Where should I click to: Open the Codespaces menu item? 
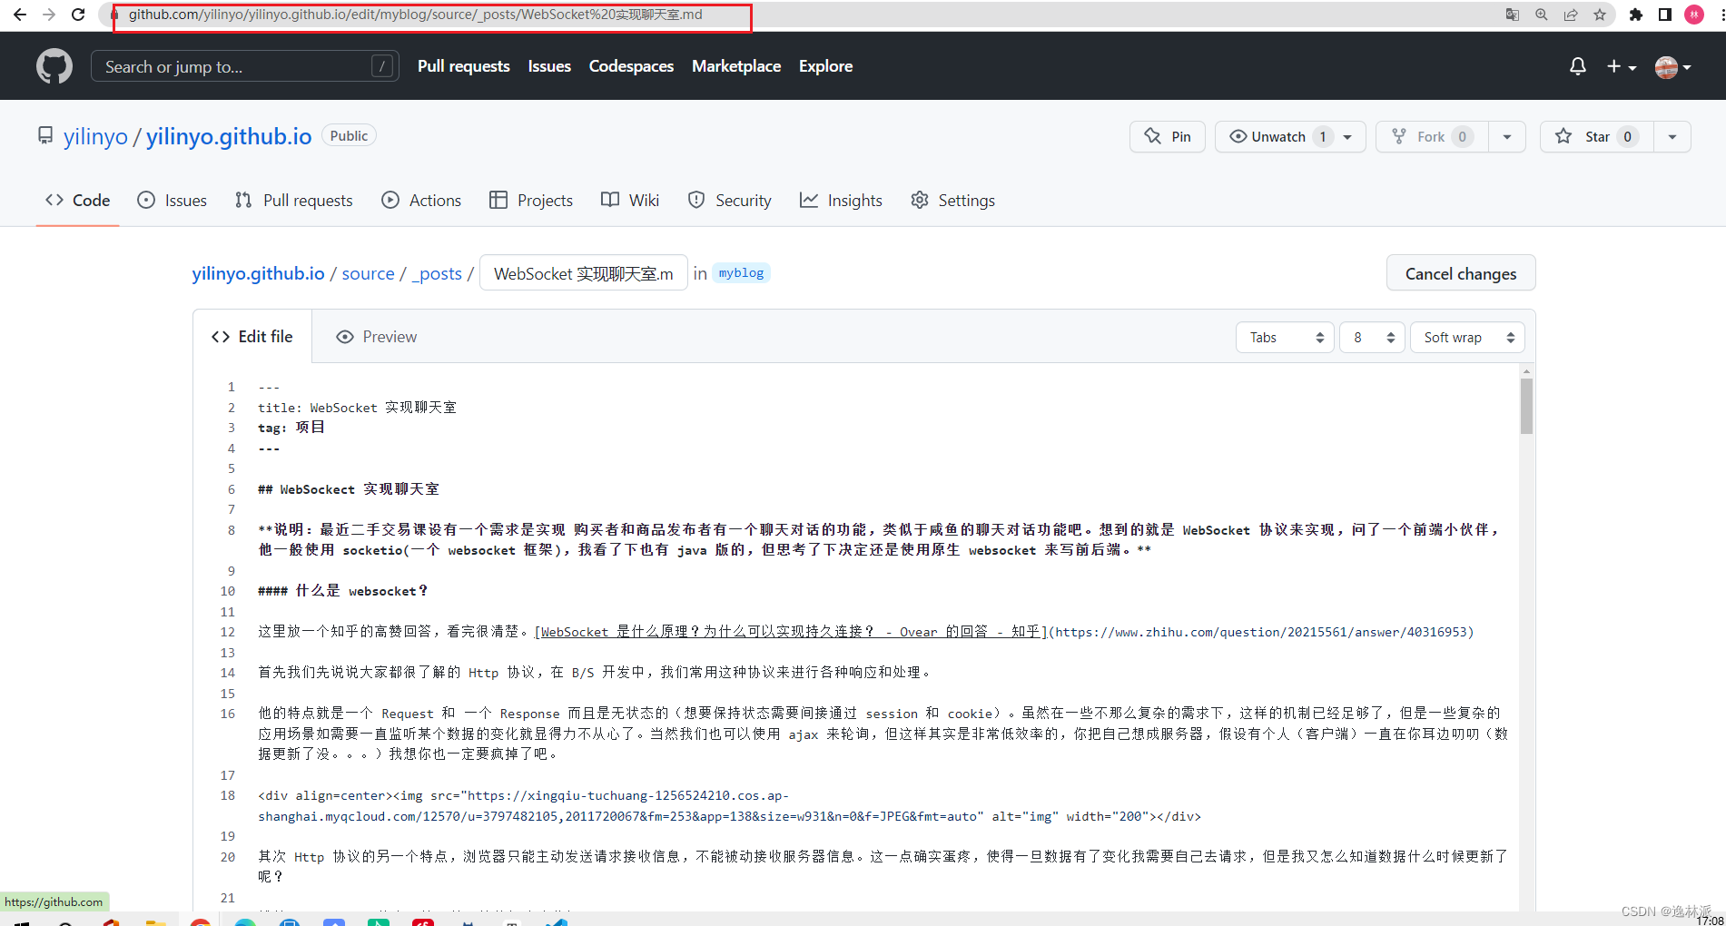click(x=631, y=65)
